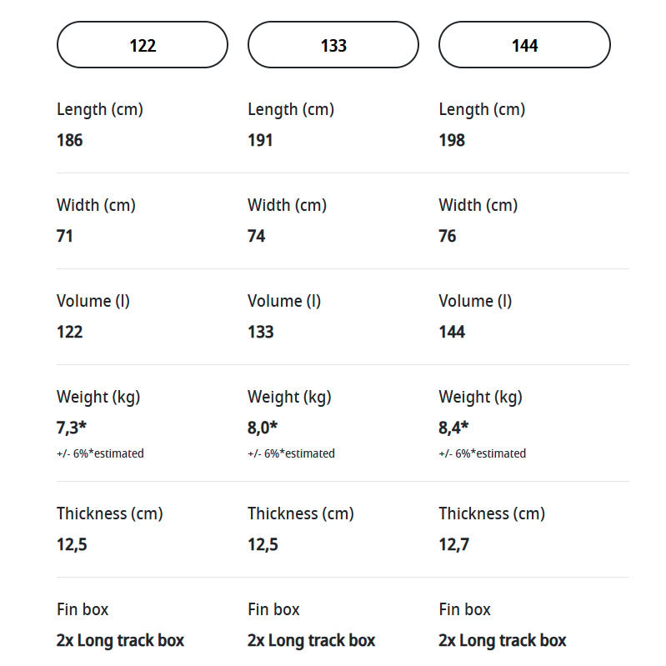Select the 122 size button
The height and width of the screenshot is (666, 666).
tap(143, 45)
